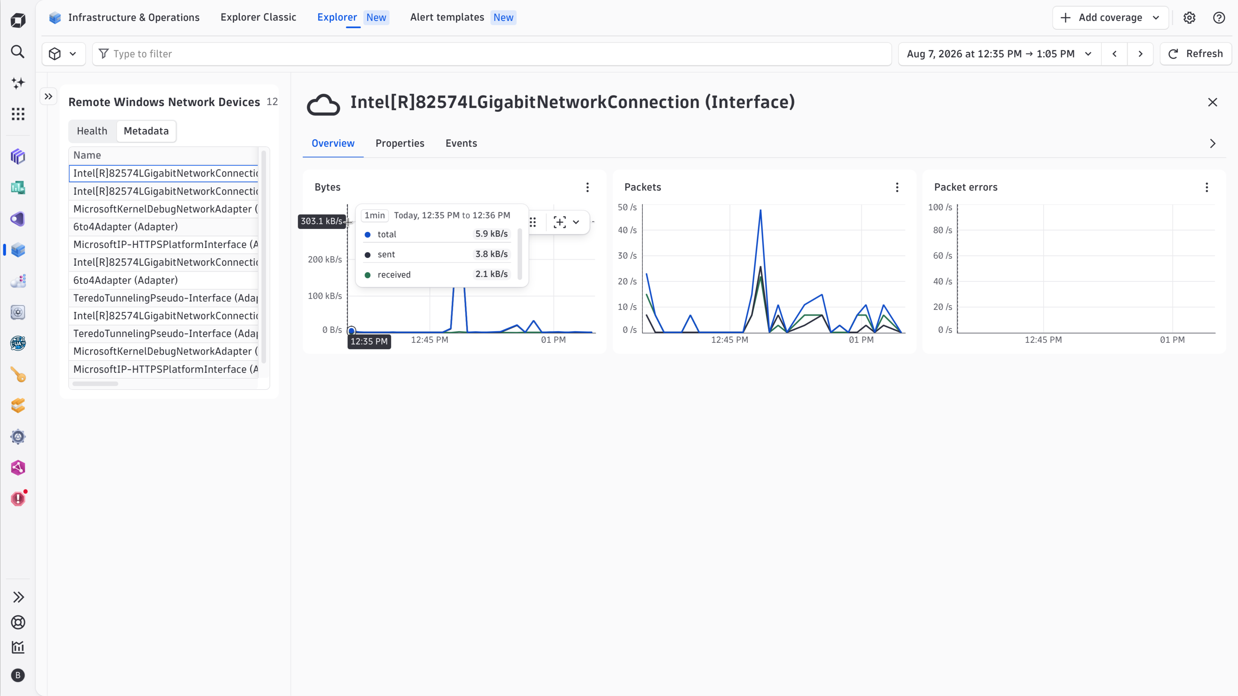The image size is (1238, 696).
Task: Open the magenta hexagon app icon
Action: 18,468
